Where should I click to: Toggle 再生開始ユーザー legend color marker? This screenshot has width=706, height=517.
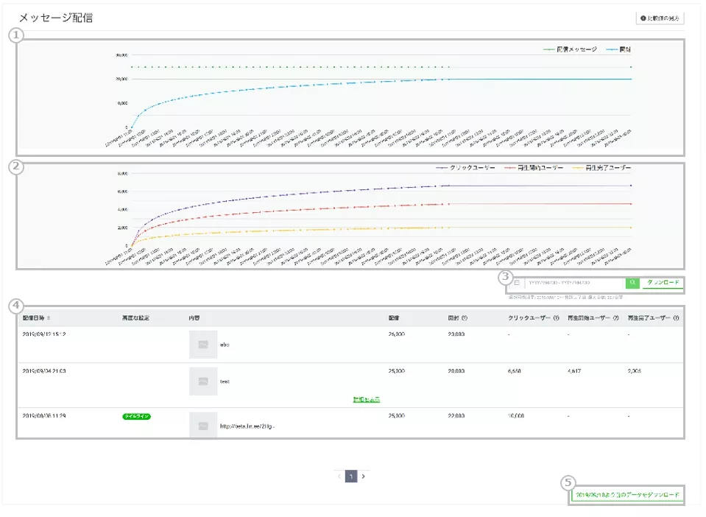[x=511, y=168]
